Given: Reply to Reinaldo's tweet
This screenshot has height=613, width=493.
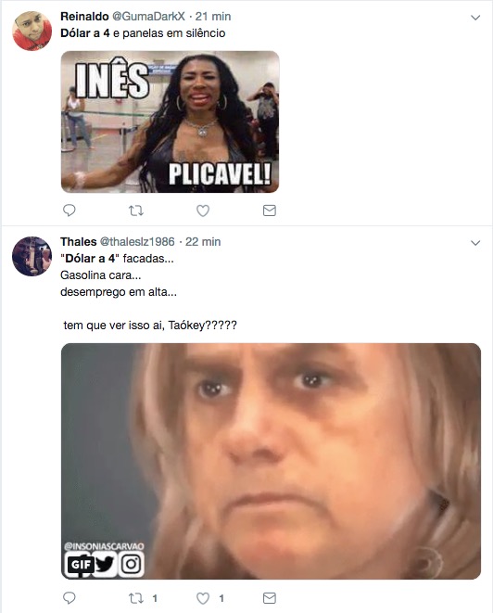Looking at the screenshot, I should [x=70, y=211].
